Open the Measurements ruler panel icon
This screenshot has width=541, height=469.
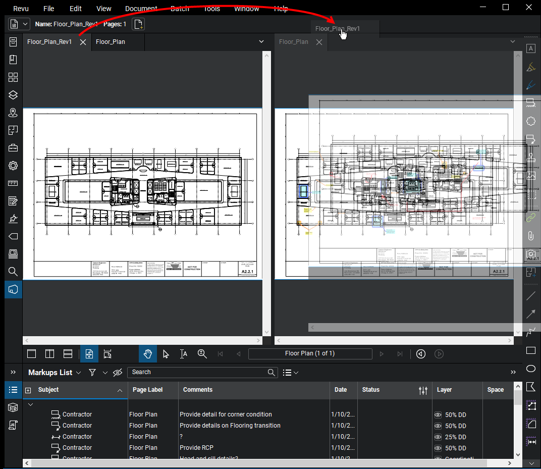click(13, 183)
